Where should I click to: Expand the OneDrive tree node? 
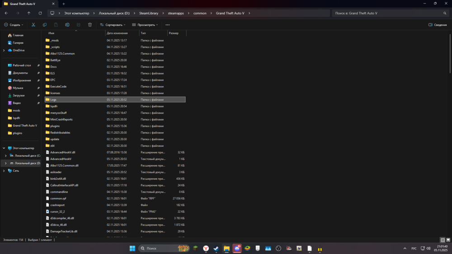pyautogui.click(x=4, y=50)
